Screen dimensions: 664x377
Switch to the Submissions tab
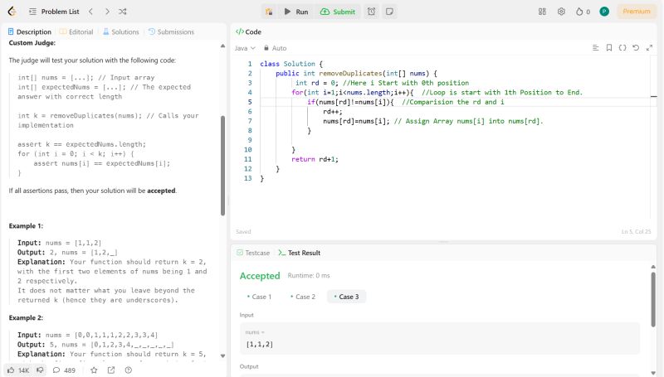click(x=171, y=31)
